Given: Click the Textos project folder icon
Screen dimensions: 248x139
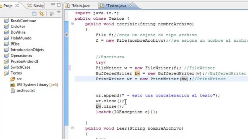Looking at the screenshot, I should click(x=7, y=73).
